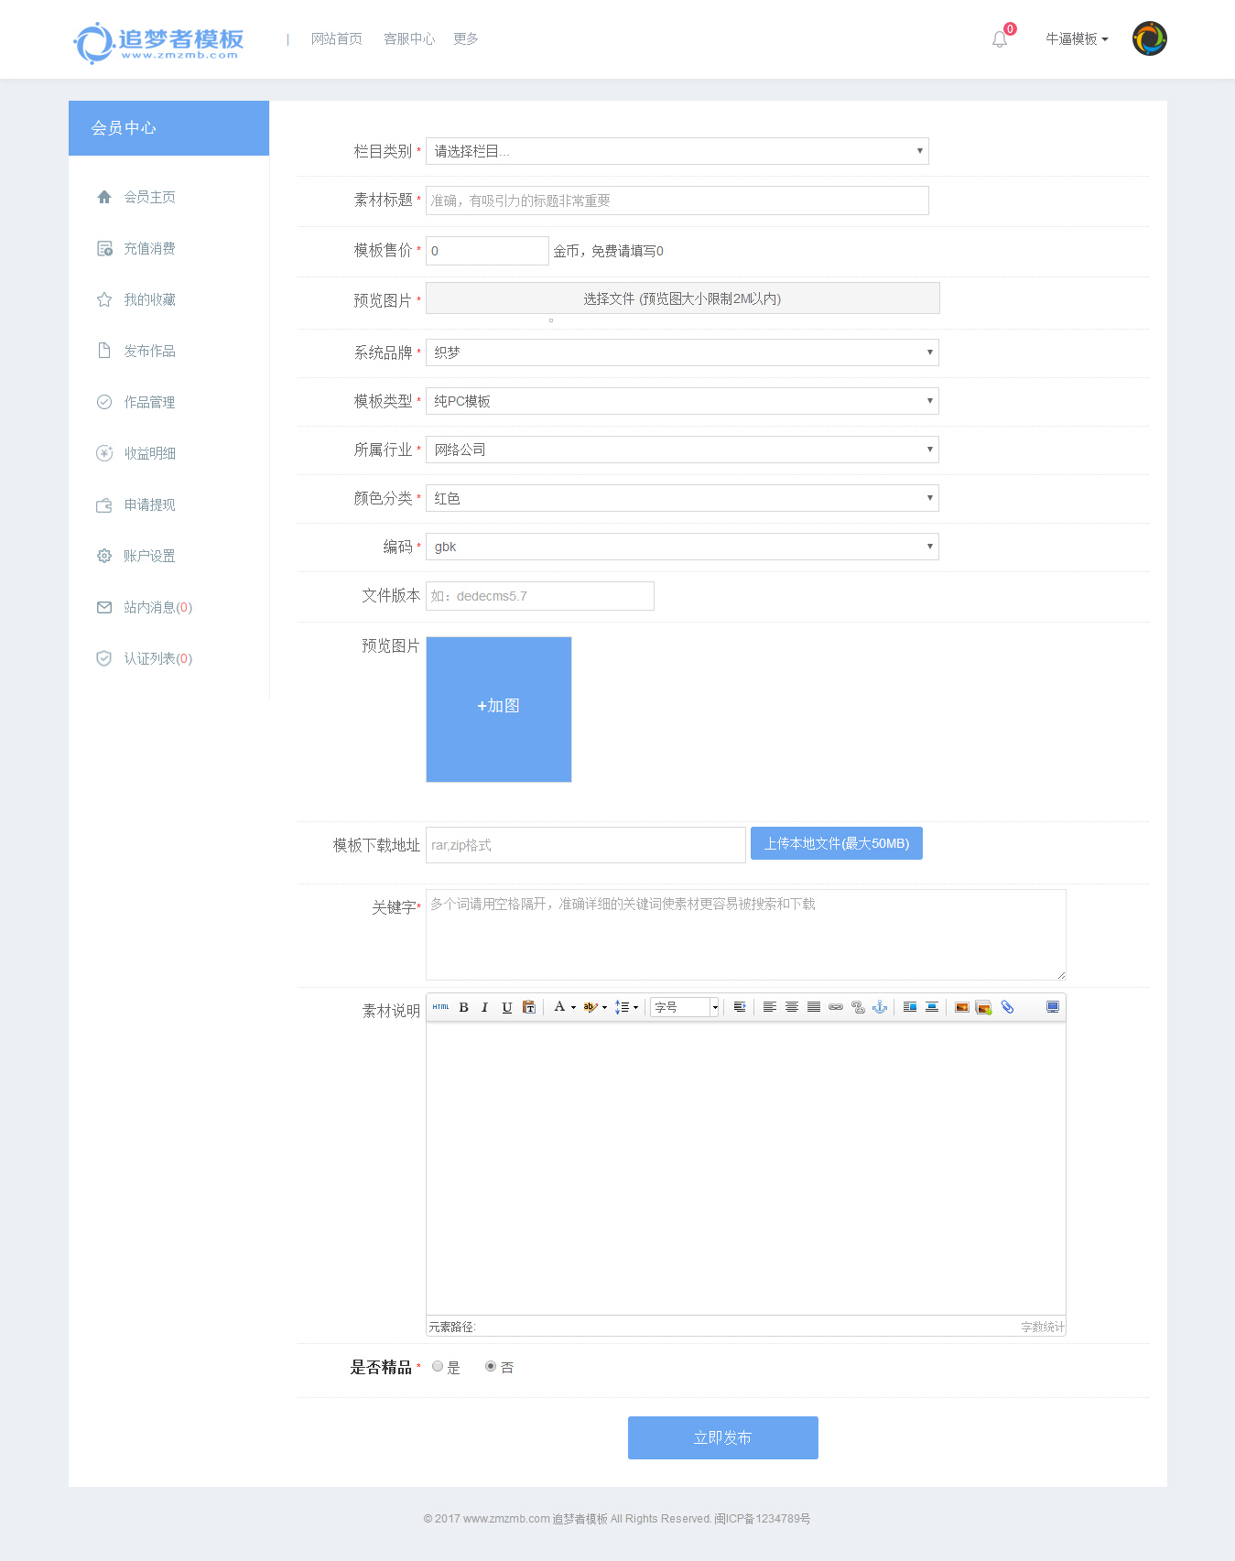Click the attachment paperclip icon

[x=1007, y=1007]
